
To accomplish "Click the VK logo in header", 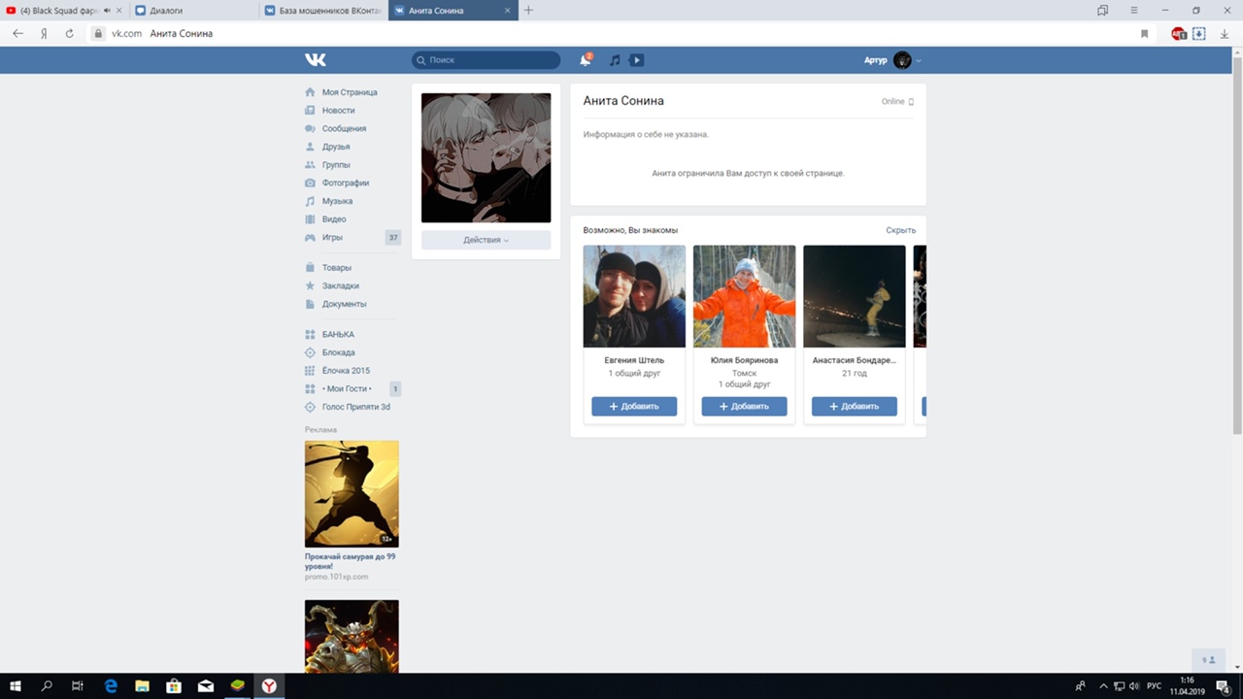I will click(x=316, y=60).
